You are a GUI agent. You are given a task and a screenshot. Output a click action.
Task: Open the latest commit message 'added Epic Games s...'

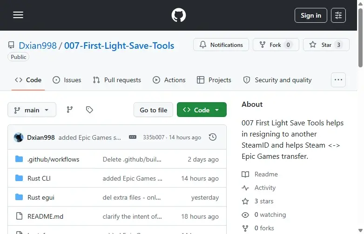tap(90, 137)
